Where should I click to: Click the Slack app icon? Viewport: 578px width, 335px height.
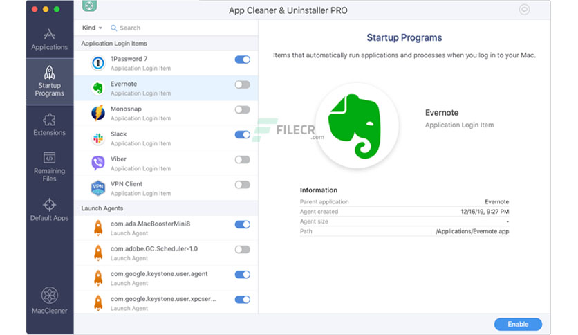tap(98, 138)
